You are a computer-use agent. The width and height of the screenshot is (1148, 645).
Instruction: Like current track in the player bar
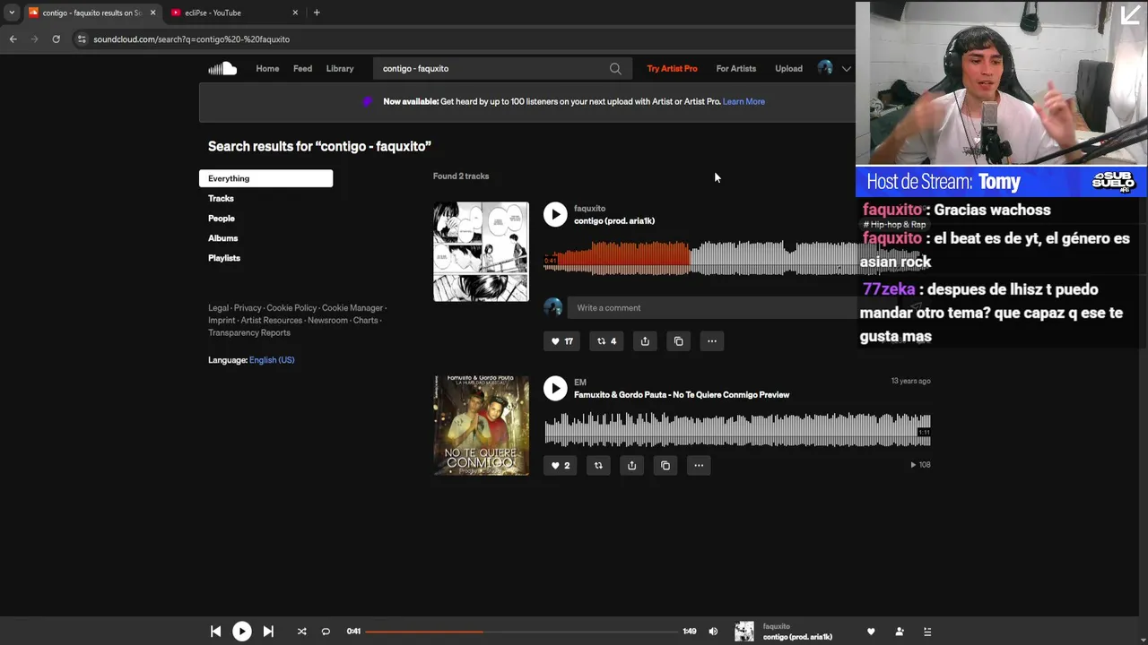(x=871, y=632)
